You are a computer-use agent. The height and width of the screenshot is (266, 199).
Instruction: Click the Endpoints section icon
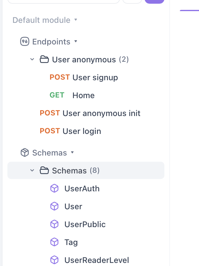(x=25, y=42)
